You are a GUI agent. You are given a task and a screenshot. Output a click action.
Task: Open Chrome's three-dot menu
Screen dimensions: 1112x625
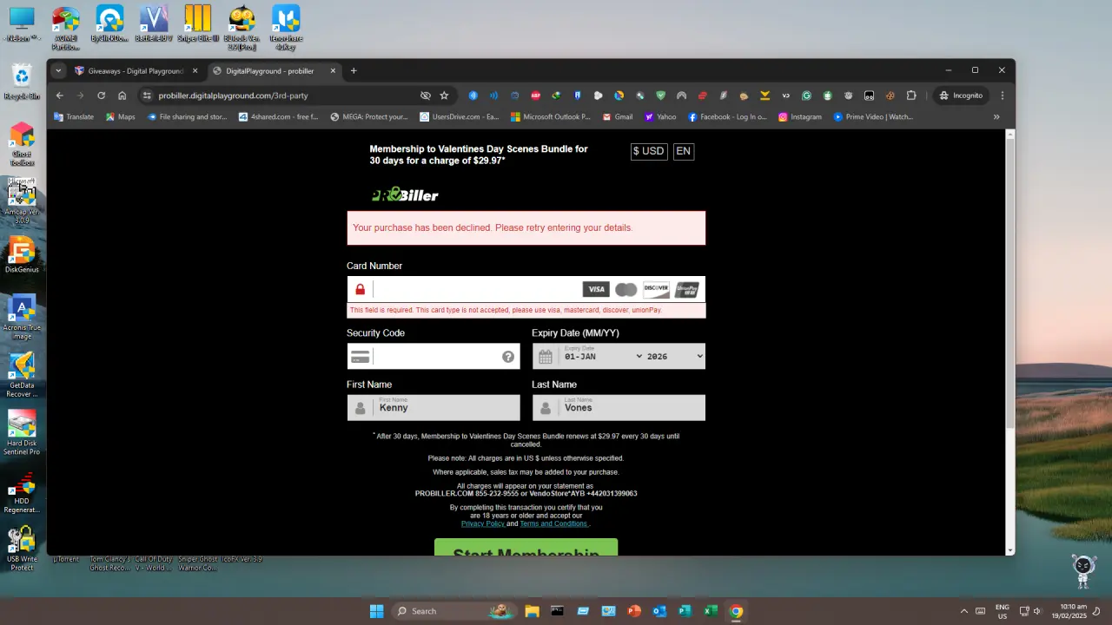(1003, 95)
